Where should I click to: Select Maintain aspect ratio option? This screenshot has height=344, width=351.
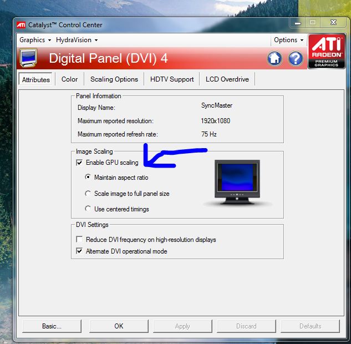tap(88, 177)
